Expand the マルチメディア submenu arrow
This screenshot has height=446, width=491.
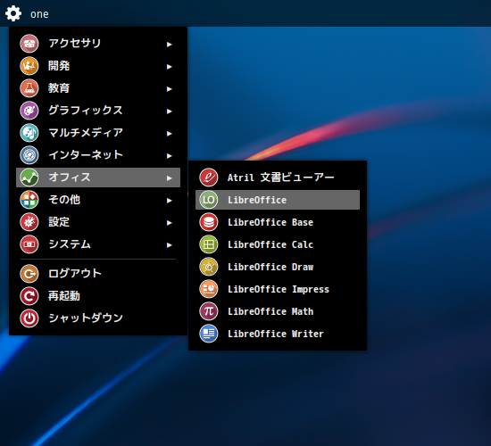[x=170, y=134]
